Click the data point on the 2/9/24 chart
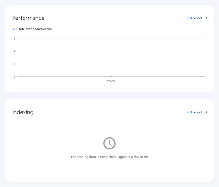Screen dimensions: 219x187 coord(111,77)
